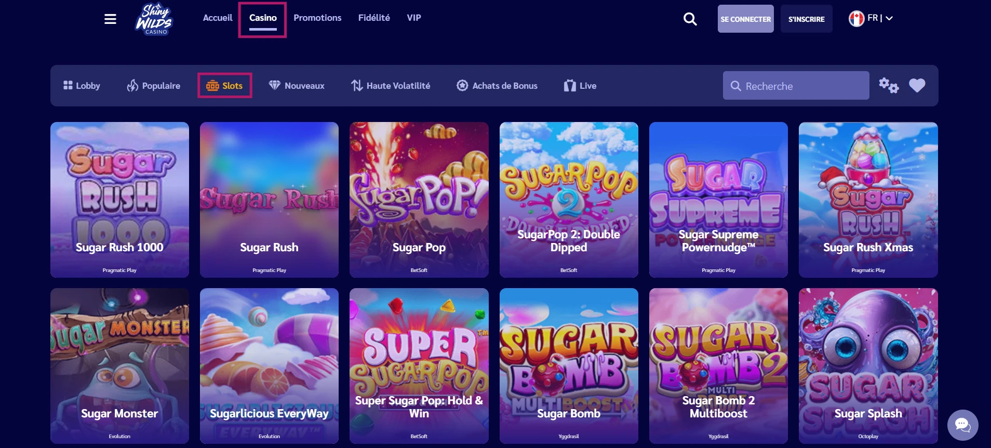This screenshot has width=991, height=448.
Task: Click the flag language icon
Action: (x=856, y=19)
